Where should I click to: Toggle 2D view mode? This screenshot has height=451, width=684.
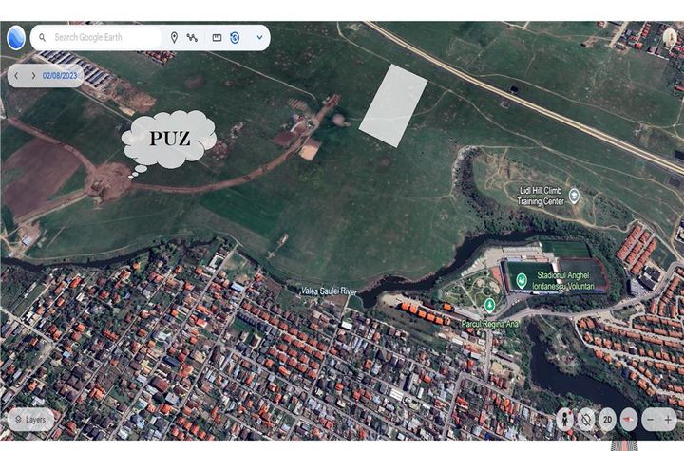607,419
